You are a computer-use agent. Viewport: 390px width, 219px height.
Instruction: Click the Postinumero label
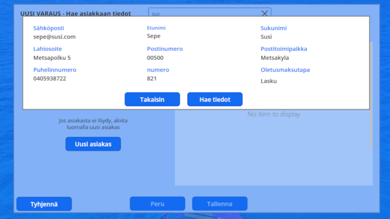(165, 49)
